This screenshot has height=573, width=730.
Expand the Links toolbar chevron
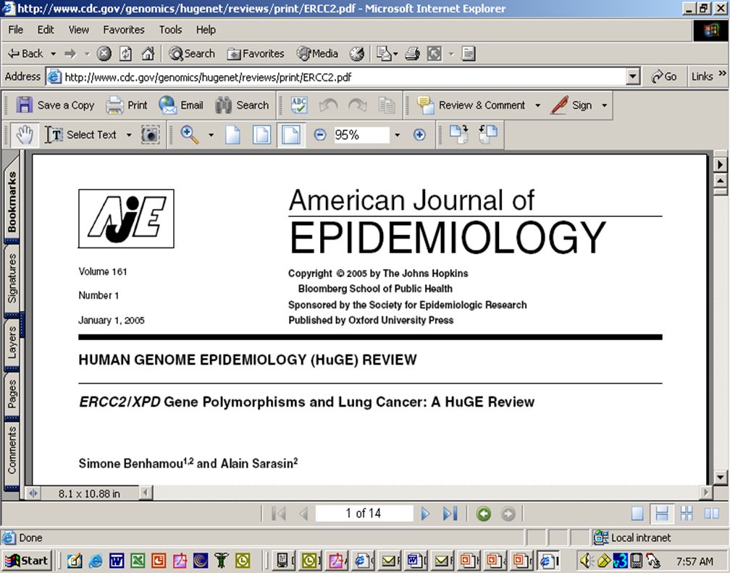click(722, 74)
